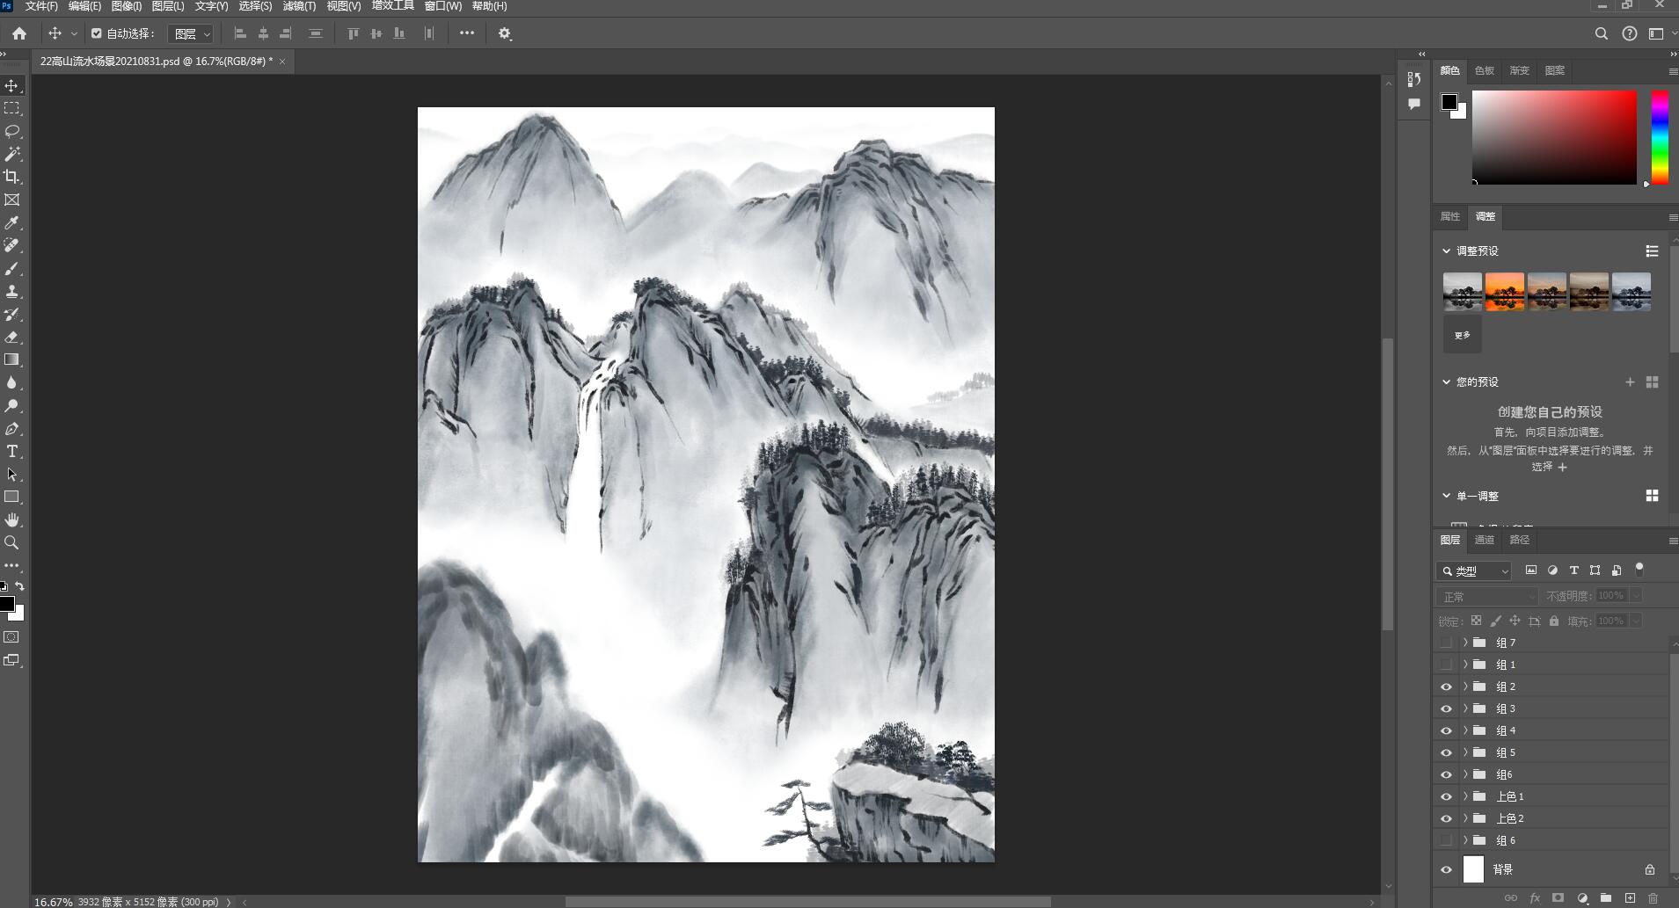Collapse the 您的预设 section

click(1446, 381)
